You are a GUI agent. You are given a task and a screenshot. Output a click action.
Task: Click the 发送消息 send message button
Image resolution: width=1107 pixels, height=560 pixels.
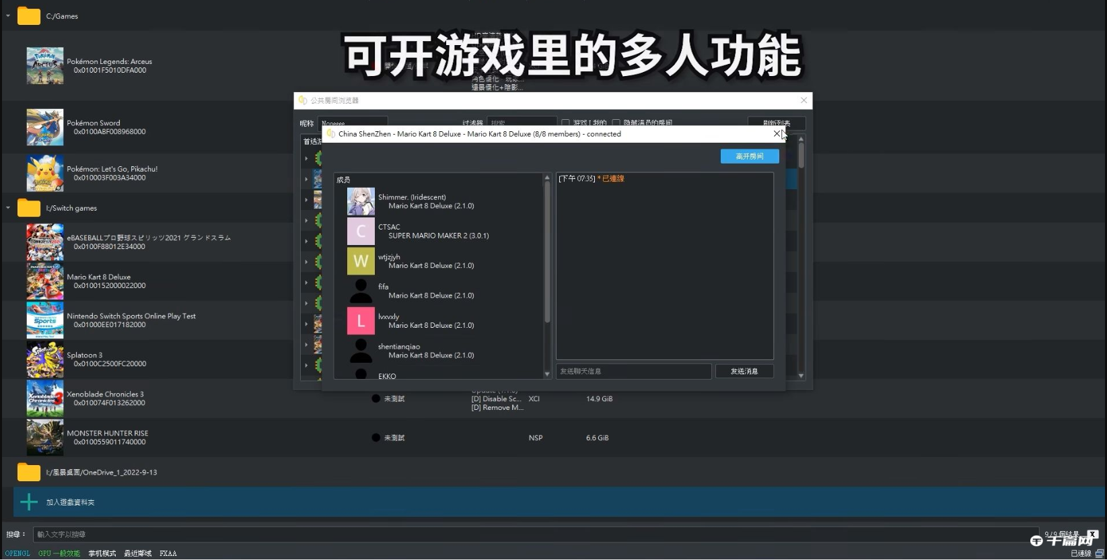744,371
